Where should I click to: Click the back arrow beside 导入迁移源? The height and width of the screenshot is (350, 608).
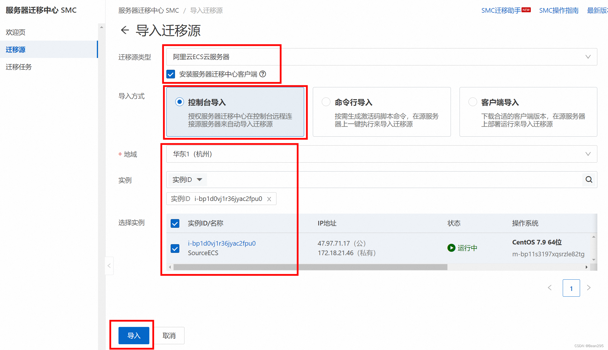coord(125,30)
